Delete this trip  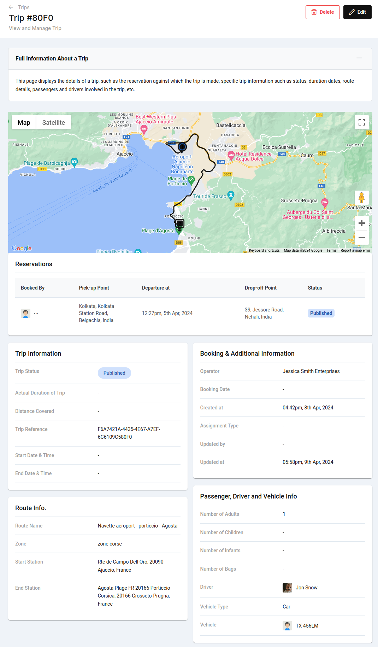click(x=323, y=12)
